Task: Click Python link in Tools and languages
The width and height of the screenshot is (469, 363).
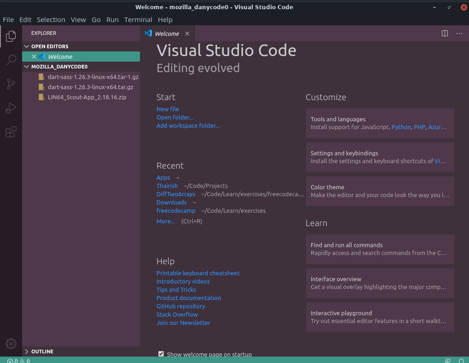Action: pyautogui.click(x=401, y=127)
